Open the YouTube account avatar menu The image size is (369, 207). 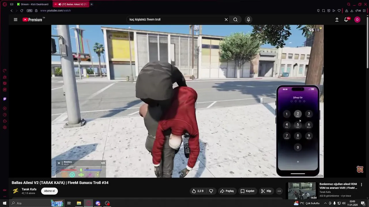coord(357,20)
